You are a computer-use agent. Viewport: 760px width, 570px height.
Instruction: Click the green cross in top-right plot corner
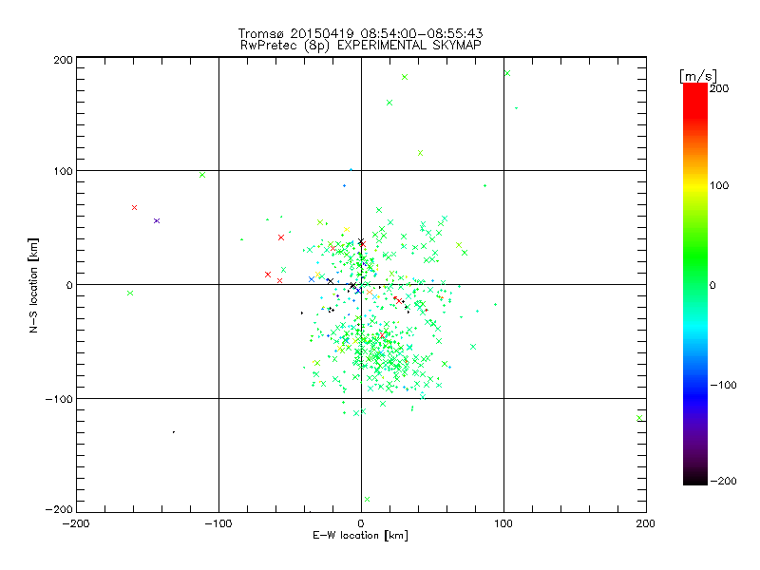click(x=507, y=73)
